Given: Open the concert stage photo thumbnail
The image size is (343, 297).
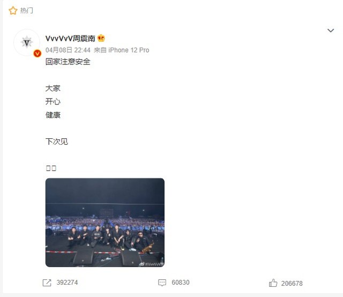Looking at the screenshot, I should 105,222.
